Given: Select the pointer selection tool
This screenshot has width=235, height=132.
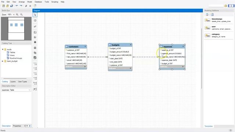Looking at the screenshot, I should pos(35,15).
